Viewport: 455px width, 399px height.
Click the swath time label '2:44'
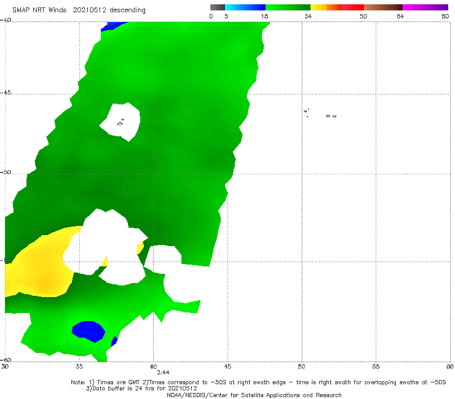[163, 373]
